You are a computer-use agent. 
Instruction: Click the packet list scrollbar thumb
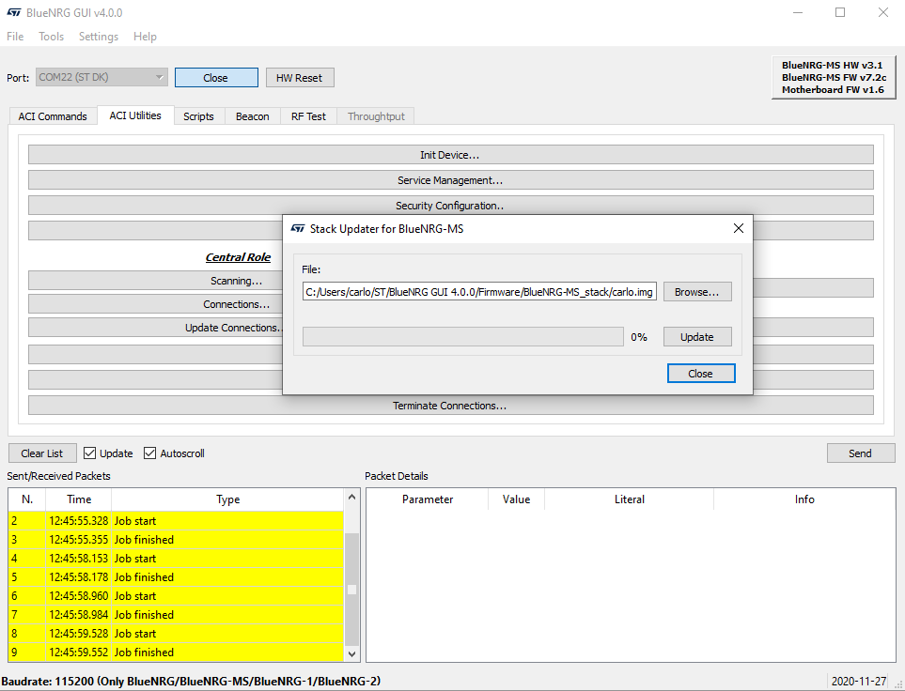352,590
